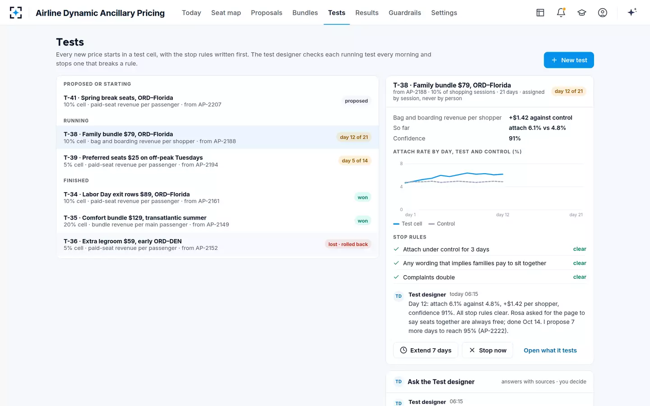Open the layout panel icon
Viewport: 650px width, 406px height.
pos(540,13)
